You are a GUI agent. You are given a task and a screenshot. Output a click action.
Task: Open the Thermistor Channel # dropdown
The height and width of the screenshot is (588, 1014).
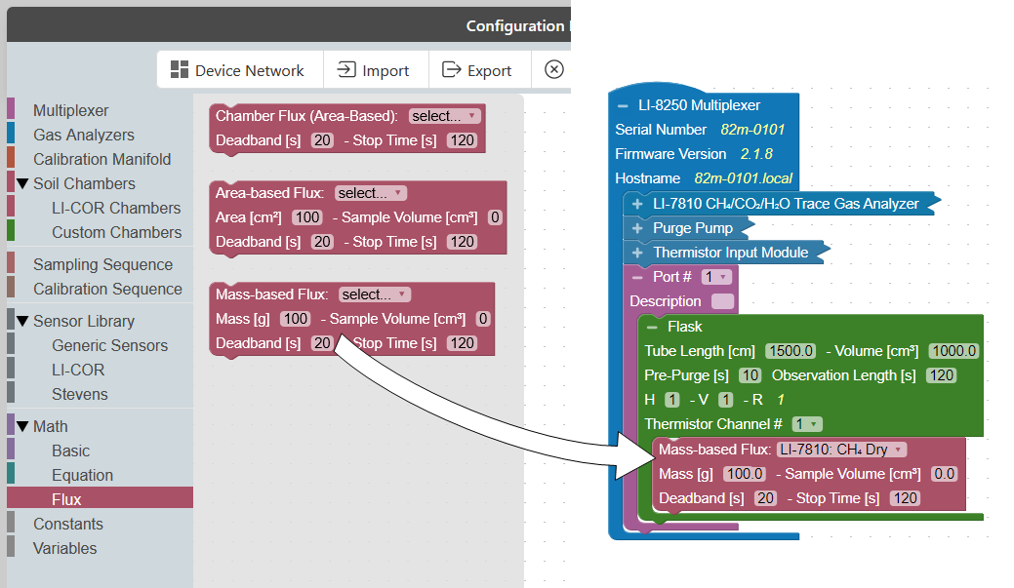(x=806, y=424)
